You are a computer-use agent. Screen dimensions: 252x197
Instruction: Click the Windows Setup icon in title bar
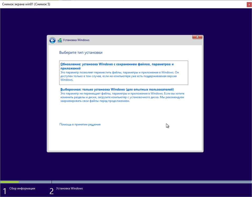60,40
